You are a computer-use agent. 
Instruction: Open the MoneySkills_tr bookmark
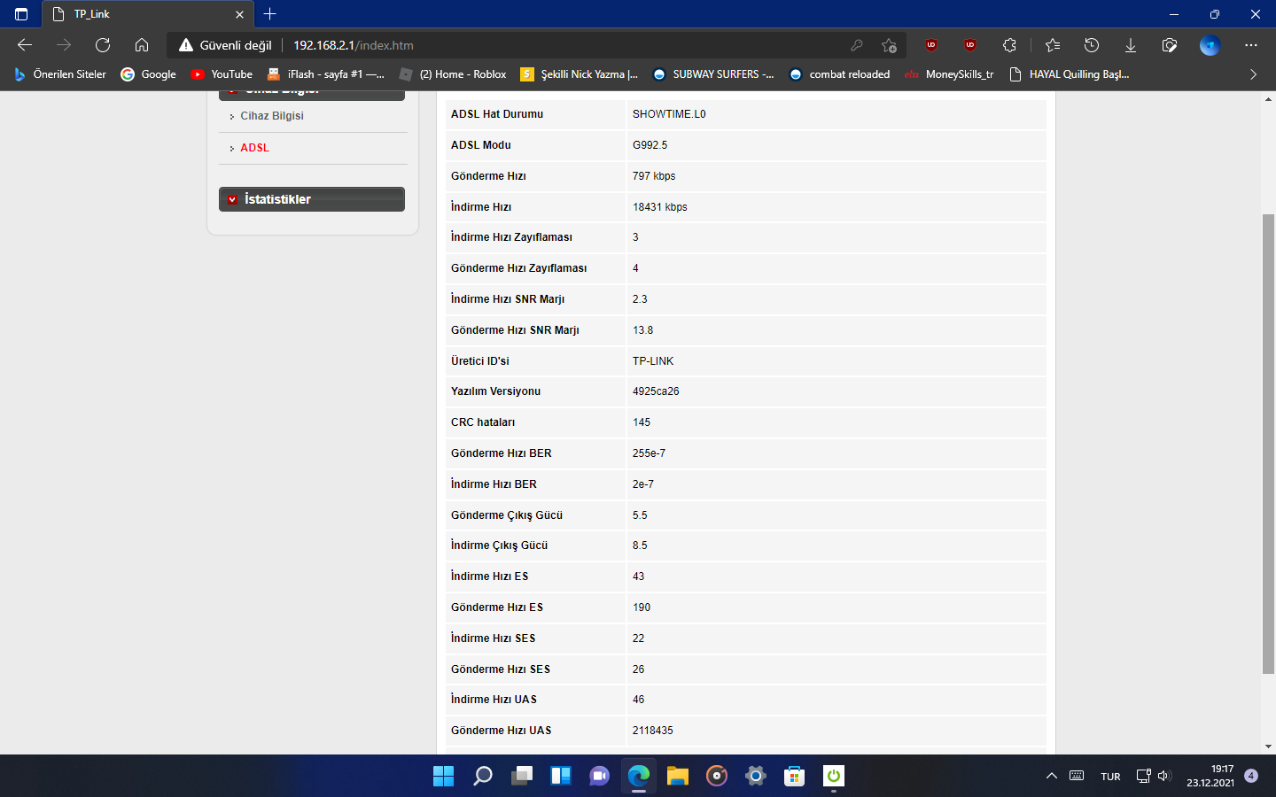(949, 74)
